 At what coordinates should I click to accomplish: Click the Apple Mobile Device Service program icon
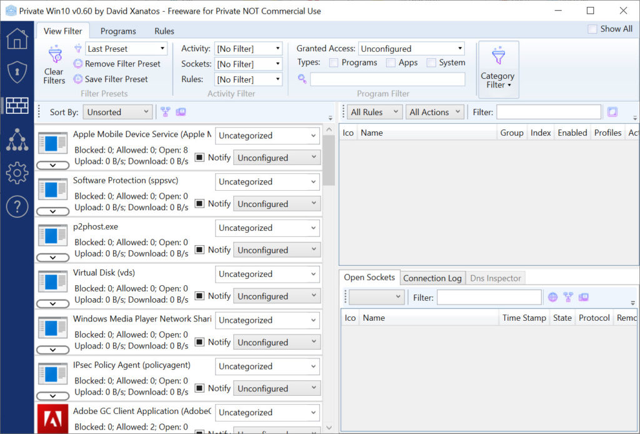[52, 143]
